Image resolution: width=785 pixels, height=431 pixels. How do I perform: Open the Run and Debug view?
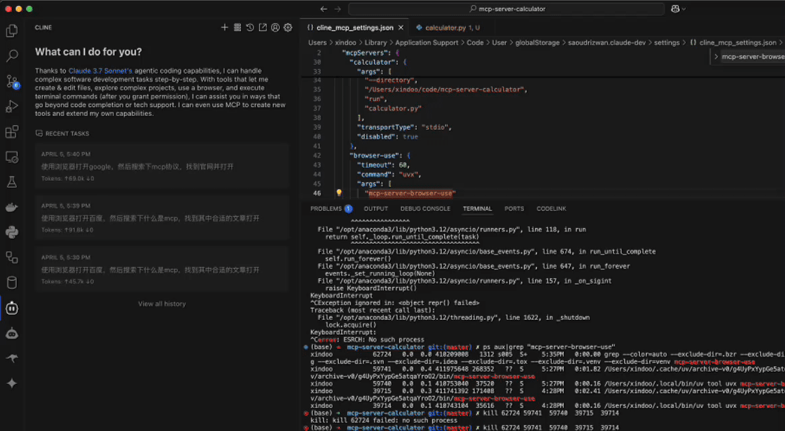coord(11,106)
